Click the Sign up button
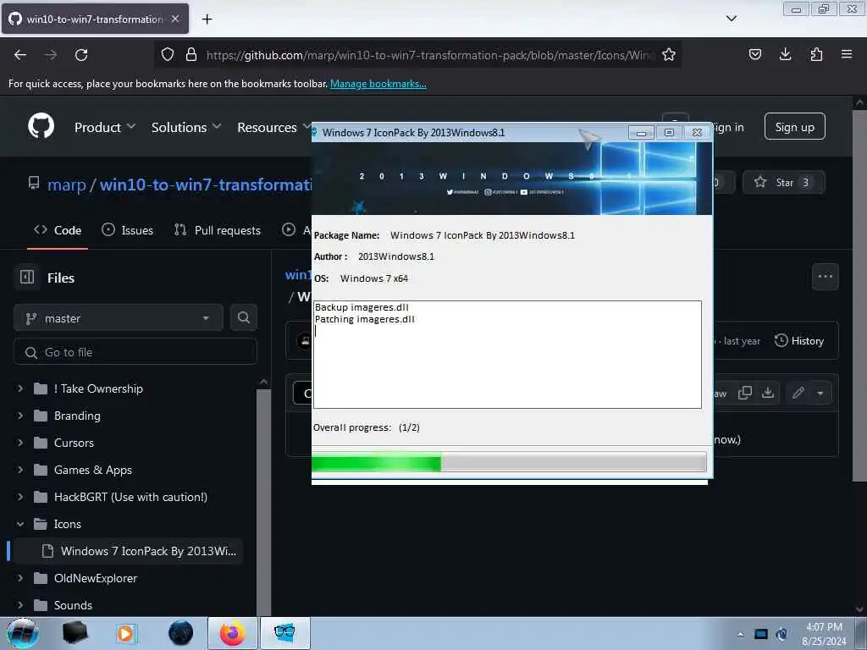The image size is (867, 650). click(x=794, y=127)
